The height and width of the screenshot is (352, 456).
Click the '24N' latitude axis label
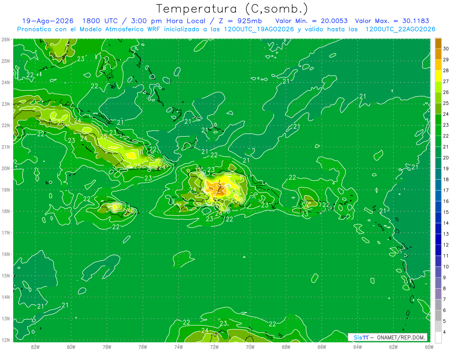pos(6,82)
